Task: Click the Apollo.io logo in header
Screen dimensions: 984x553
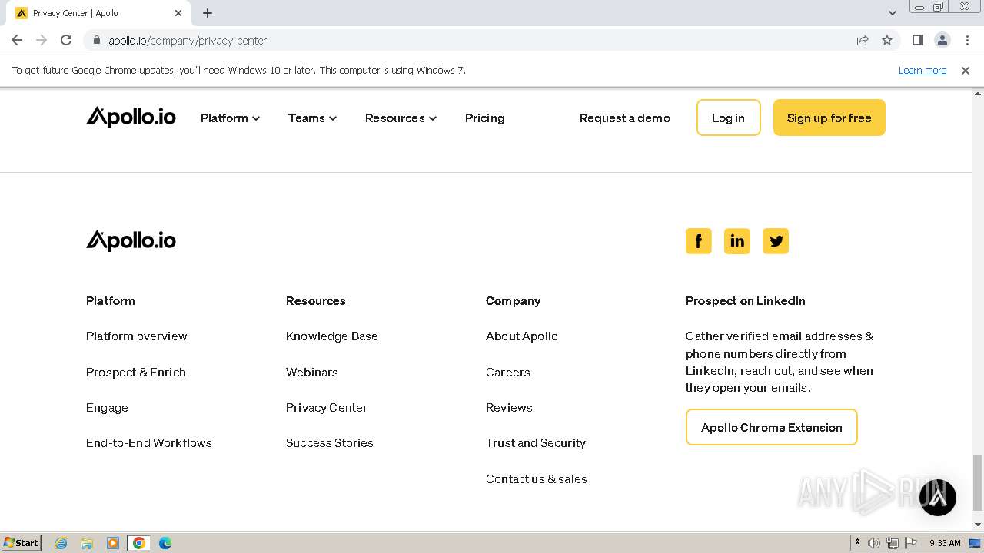Action: click(131, 117)
